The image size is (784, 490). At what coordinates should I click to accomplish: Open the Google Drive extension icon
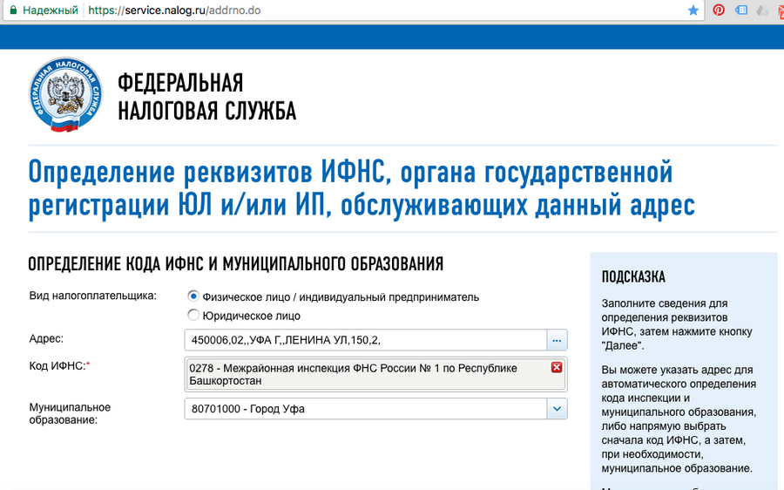(x=763, y=10)
